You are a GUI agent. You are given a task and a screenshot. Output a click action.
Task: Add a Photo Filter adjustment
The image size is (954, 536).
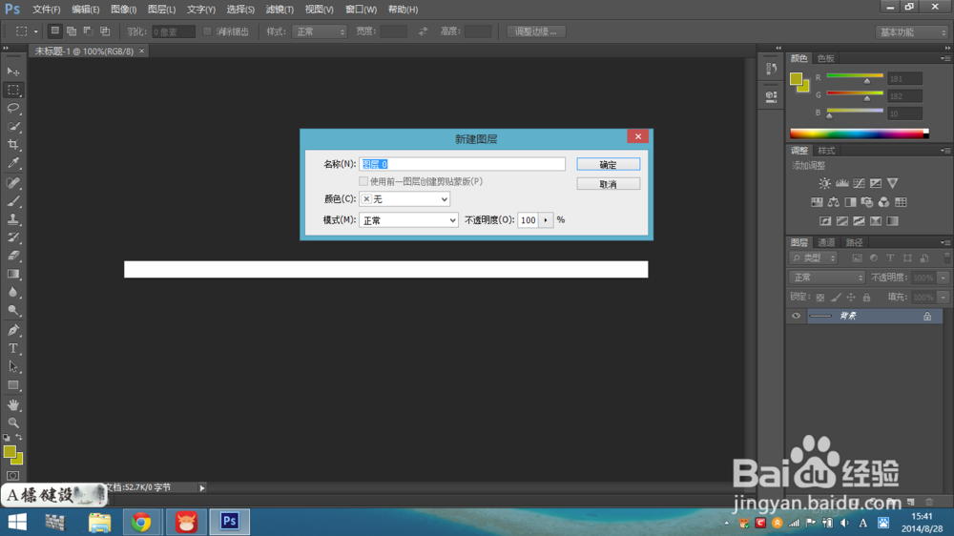tap(867, 202)
